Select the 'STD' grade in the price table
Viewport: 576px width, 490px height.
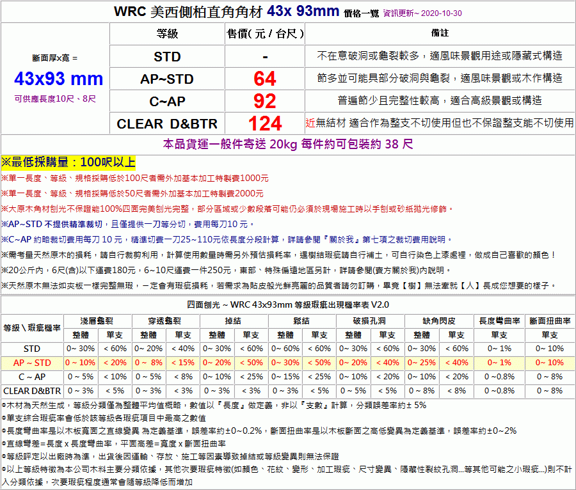pos(167,56)
